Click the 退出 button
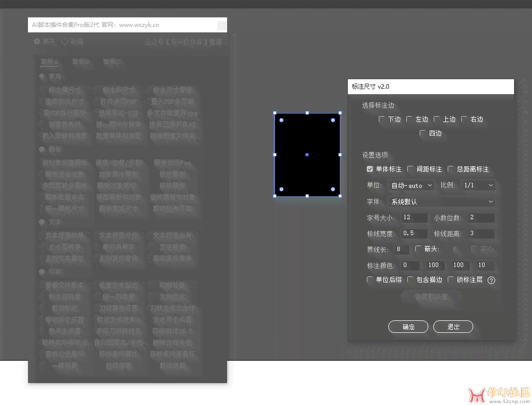This screenshot has width=532, height=405. pyautogui.click(x=453, y=327)
